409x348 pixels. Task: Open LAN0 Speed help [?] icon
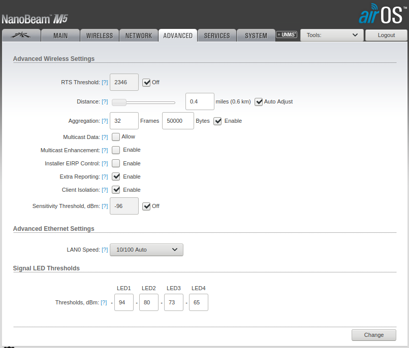coord(105,250)
